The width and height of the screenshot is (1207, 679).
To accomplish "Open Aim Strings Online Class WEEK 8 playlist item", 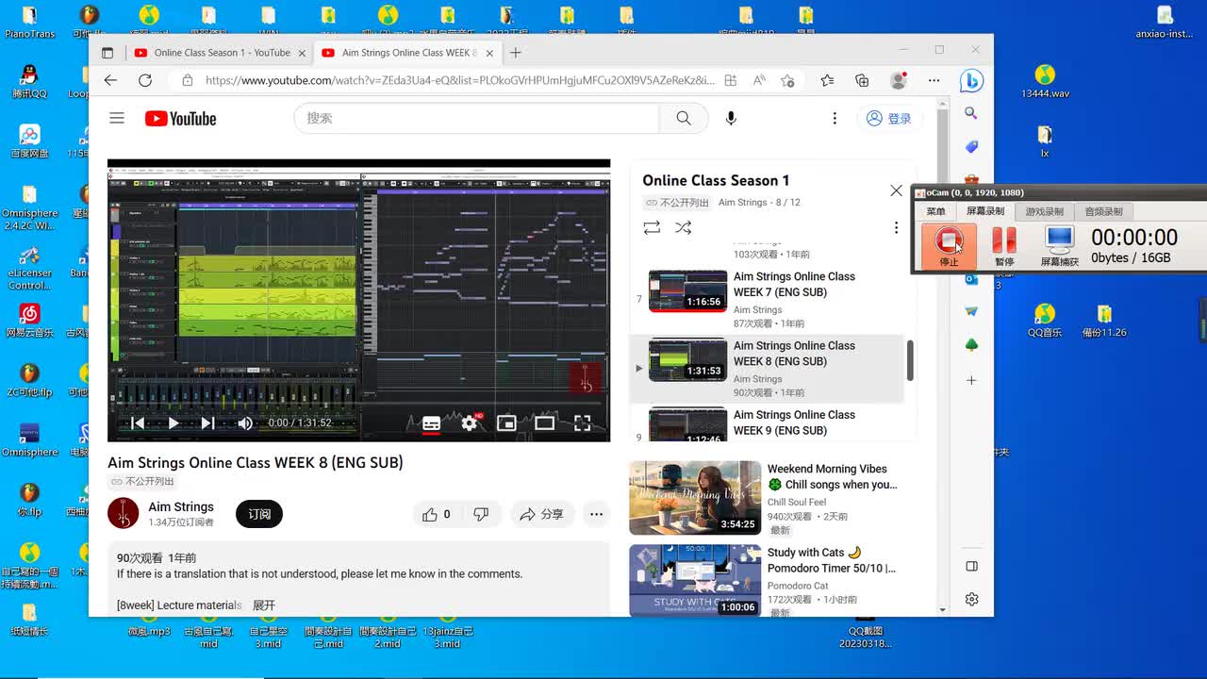I will (767, 369).
